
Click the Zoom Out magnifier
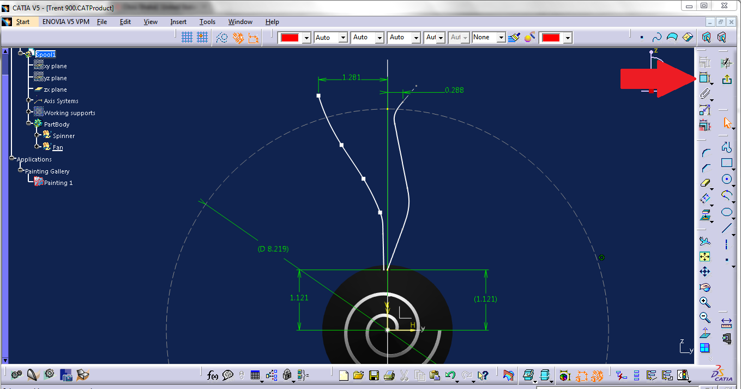tap(704, 317)
